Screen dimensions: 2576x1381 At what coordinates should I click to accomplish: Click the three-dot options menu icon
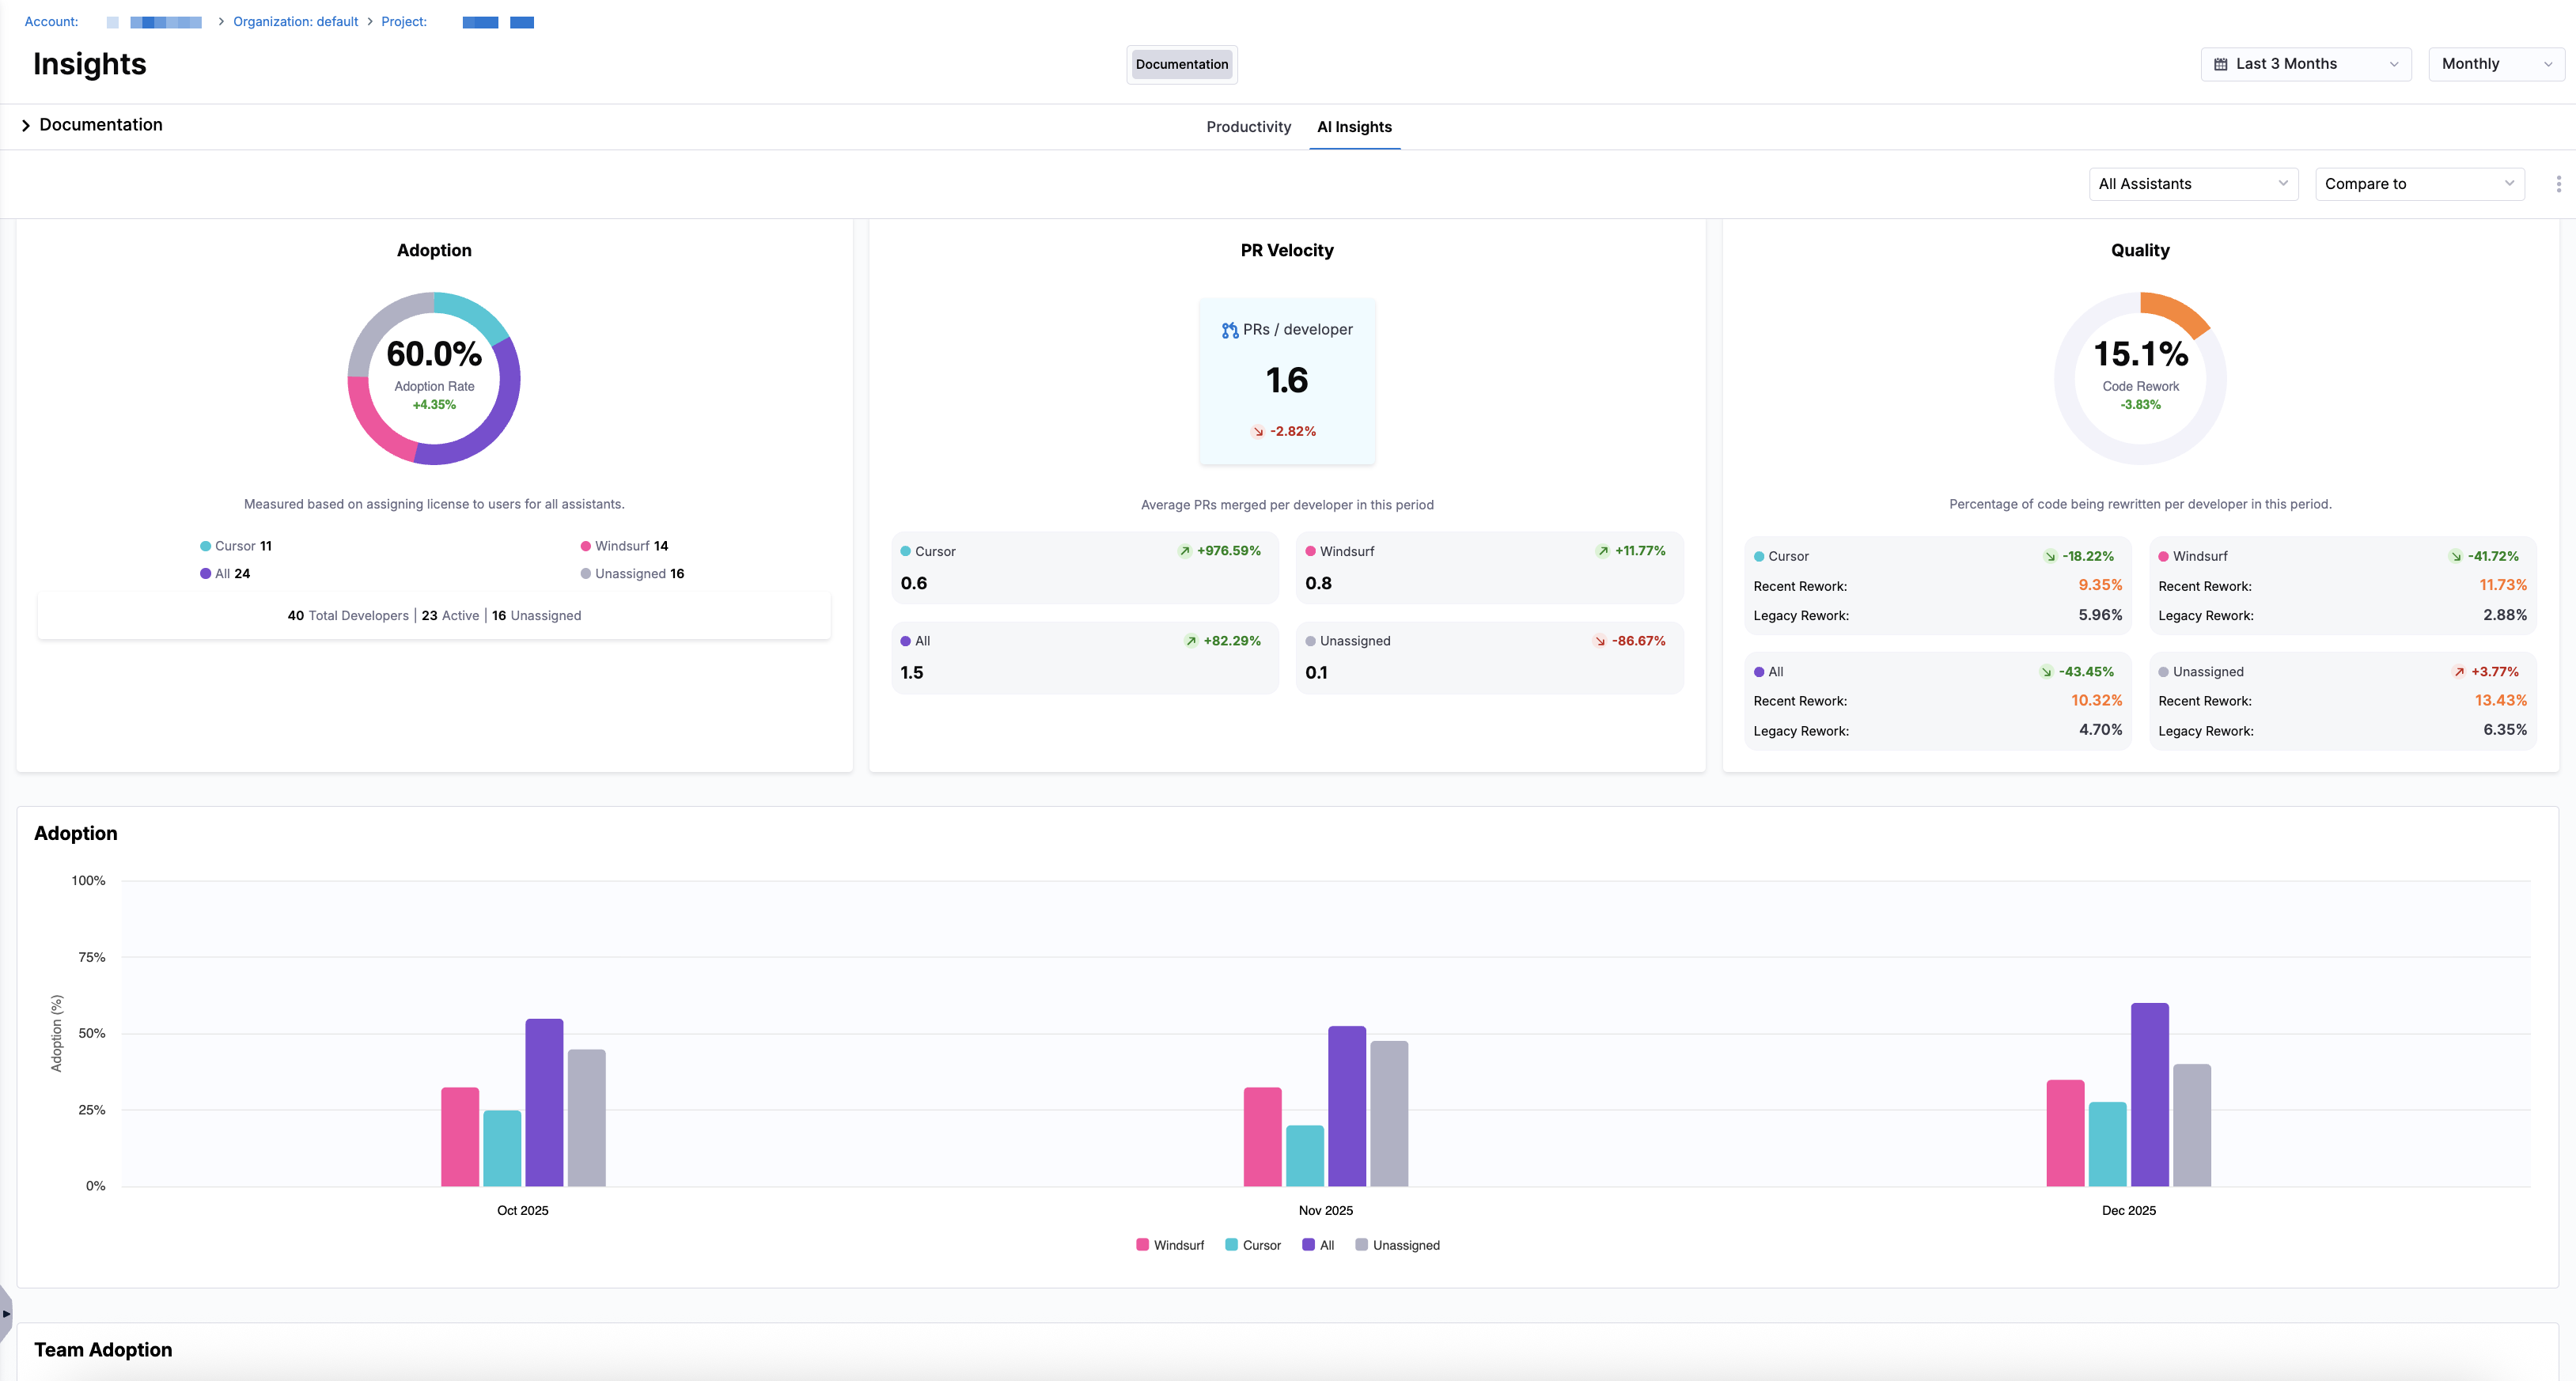pyautogui.click(x=2558, y=184)
